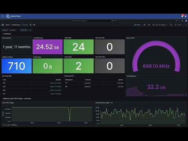Click the refresh dashboard icon

[x=175, y=25]
